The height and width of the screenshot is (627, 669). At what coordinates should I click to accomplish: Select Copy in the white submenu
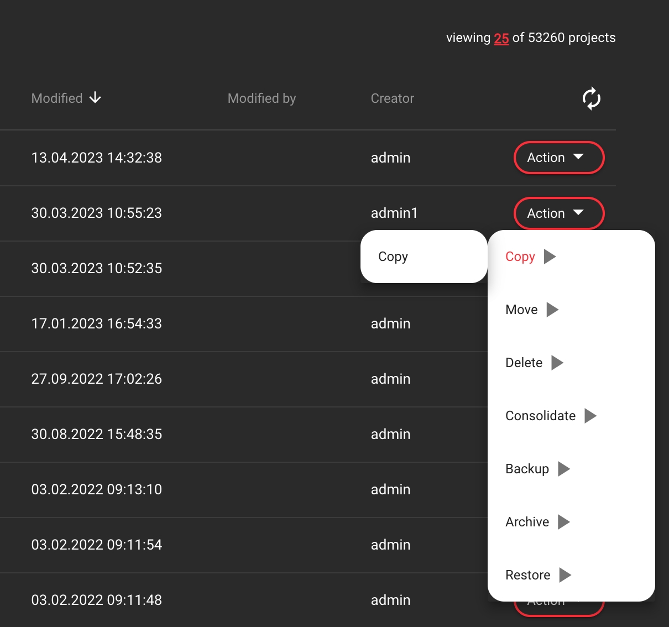(x=393, y=257)
